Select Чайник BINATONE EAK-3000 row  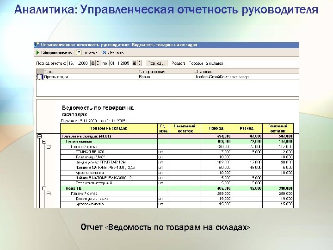tap(177, 178)
